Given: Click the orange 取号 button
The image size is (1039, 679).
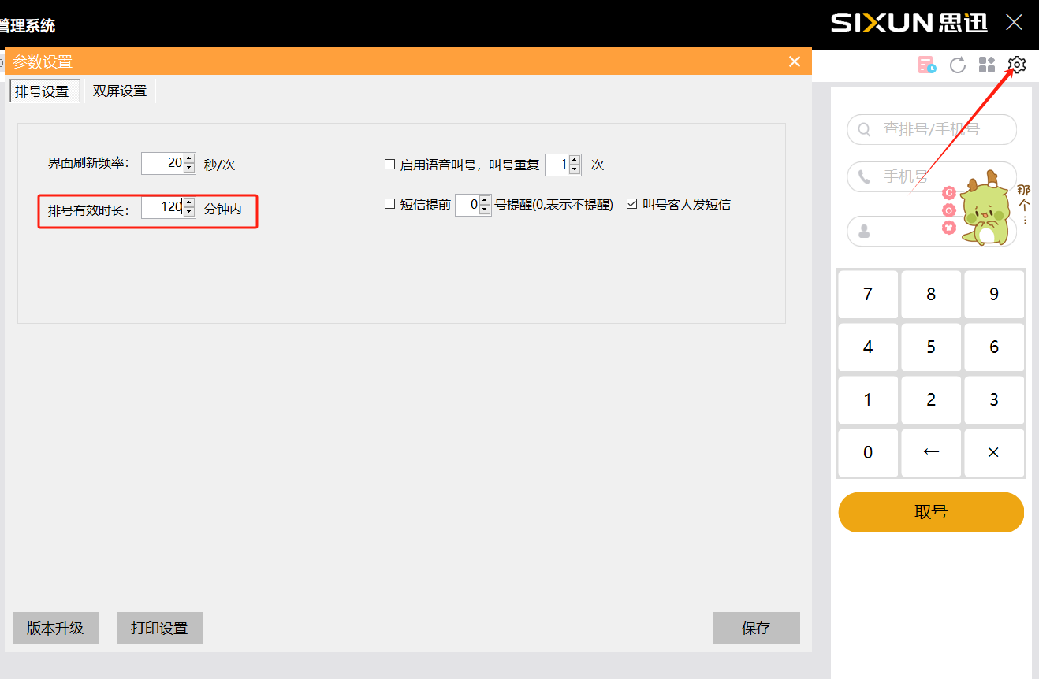Looking at the screenshot, I should click(930, 512).
